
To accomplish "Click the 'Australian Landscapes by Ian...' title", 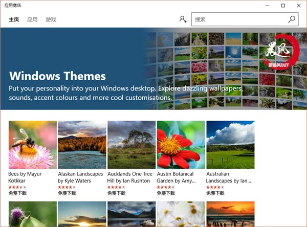I will (x=229, y=177).
